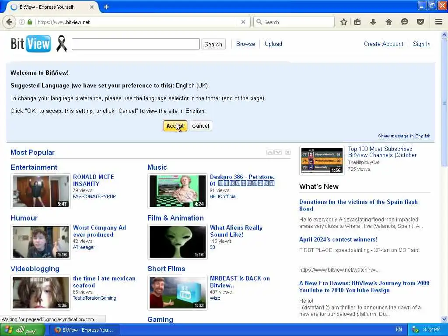Open TestieTorsionGaming channel link
Screen dimensions: 448x336
[94, 298]
